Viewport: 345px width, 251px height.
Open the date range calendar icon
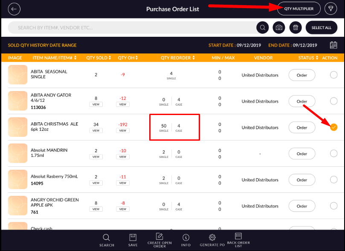[x=333, y=45]
